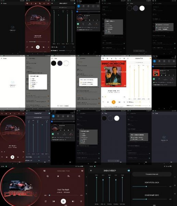Tap empty-folder icon on white empty screen

pos(12,82)
